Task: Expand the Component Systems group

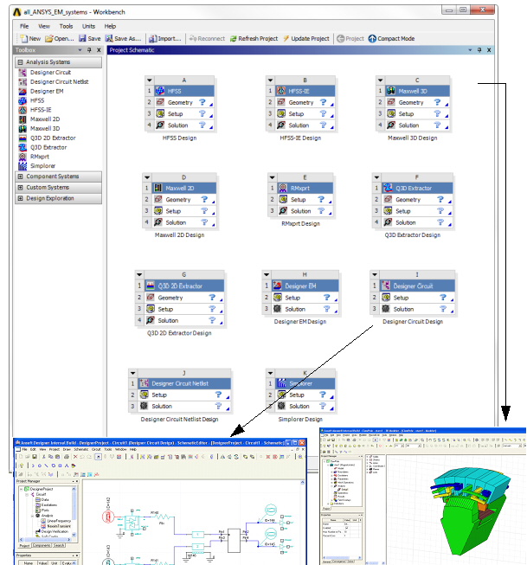Action: (x=21, y=177)
